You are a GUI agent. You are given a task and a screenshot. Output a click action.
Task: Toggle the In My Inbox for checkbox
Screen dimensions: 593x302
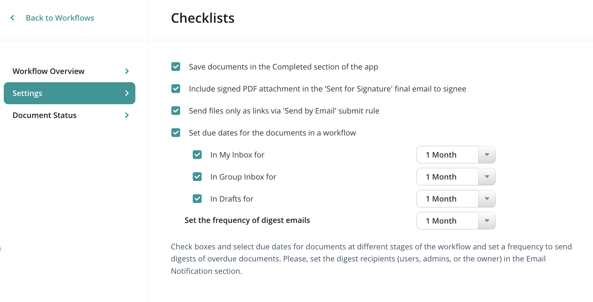197,155
